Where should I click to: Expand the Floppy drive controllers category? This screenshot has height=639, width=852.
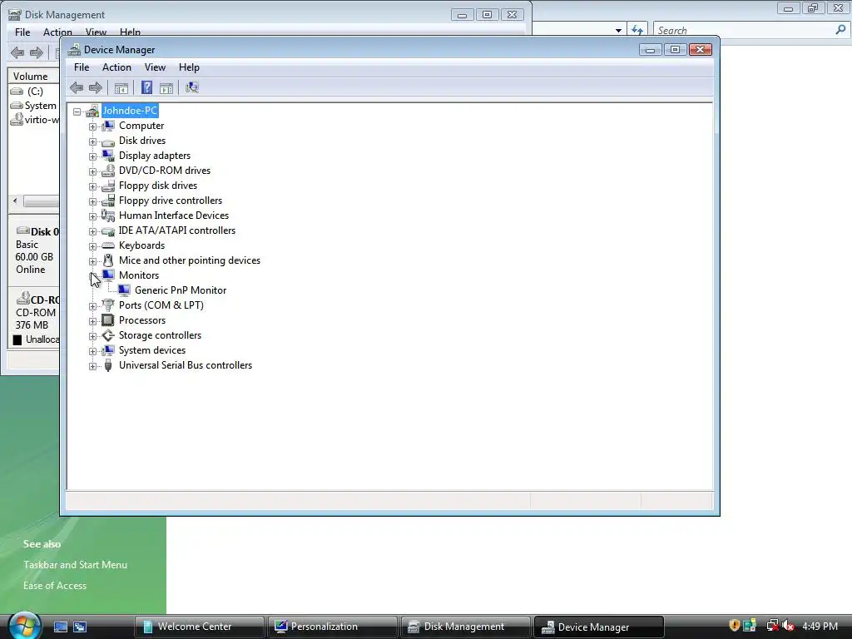click(92, 201)
